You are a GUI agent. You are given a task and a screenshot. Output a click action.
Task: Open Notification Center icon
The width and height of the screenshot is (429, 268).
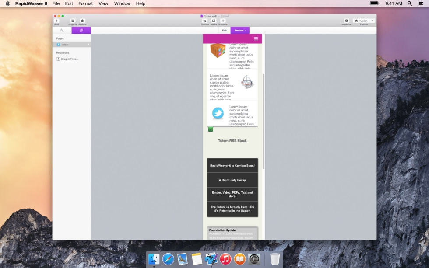[421, 3]
